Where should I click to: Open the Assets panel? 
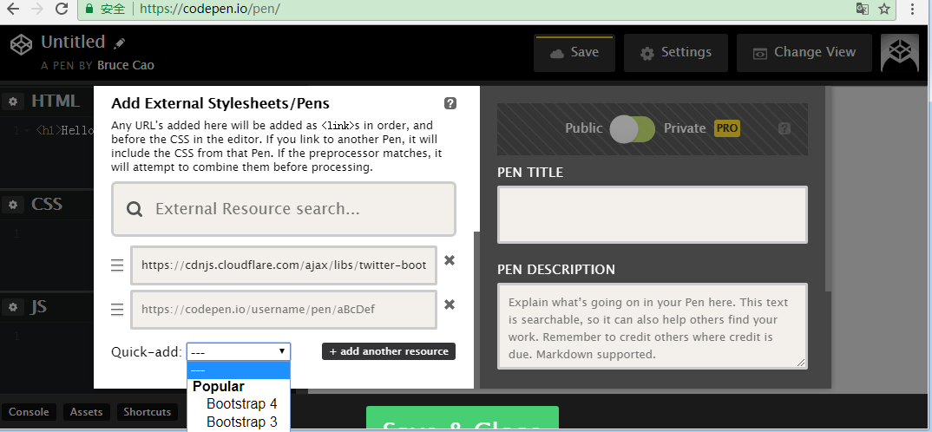pyautogui.click(x=86, y=412)
